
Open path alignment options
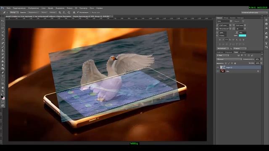(64, 12)
